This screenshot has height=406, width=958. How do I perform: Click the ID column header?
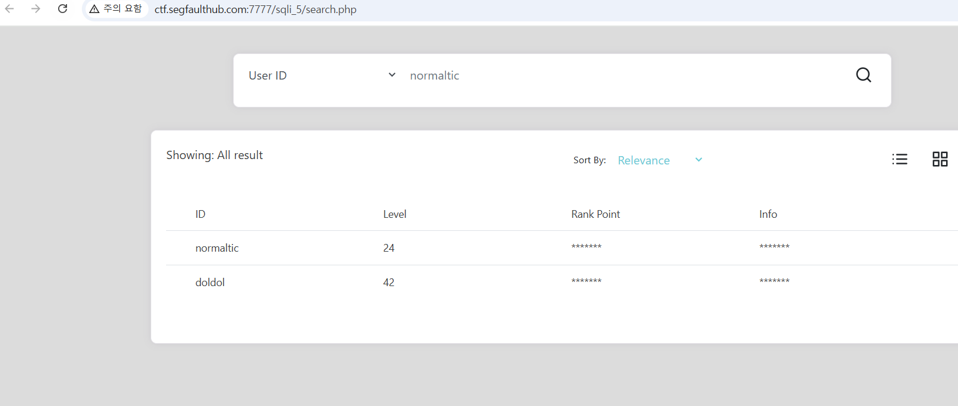[200, 214]
